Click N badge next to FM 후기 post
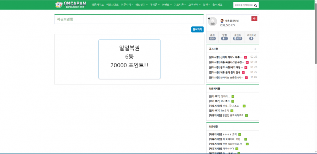This screenshot has height=154, width=317. (x=233, y=101)
